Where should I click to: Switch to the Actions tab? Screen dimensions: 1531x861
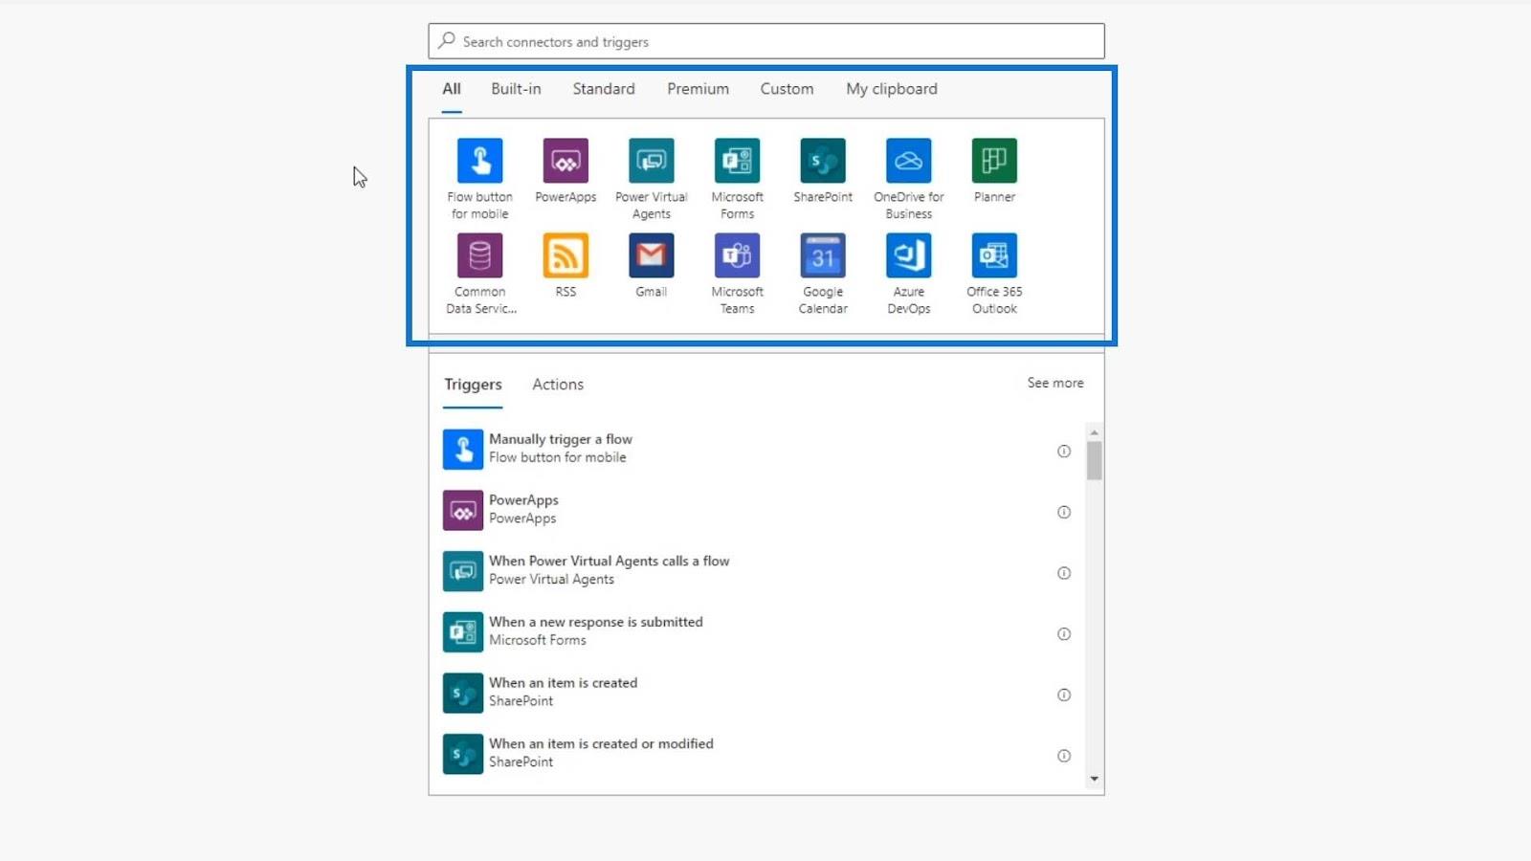558,385
